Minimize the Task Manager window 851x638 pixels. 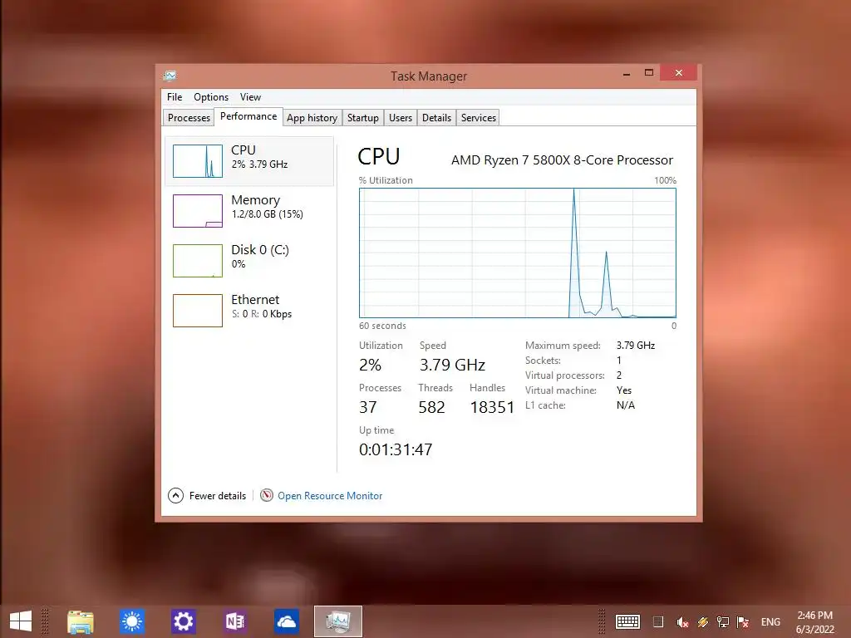click(x=627, y=73)
